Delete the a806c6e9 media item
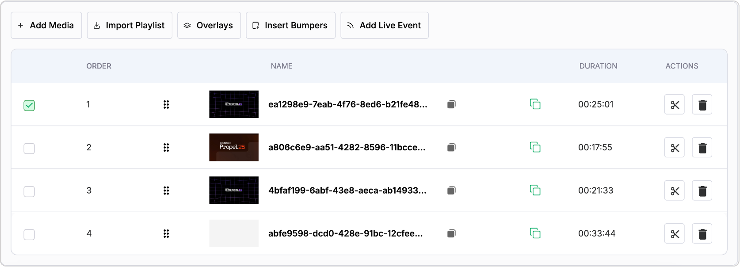Screen dimensions: 740x267 pyautogui.click(x=702, y=148)
